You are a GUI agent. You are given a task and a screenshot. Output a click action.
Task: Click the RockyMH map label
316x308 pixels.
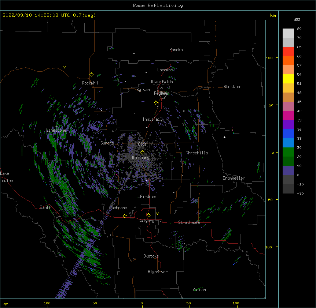[x=90, y=83]
